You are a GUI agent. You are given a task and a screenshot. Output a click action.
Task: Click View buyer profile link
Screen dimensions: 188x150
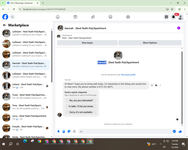128,75
